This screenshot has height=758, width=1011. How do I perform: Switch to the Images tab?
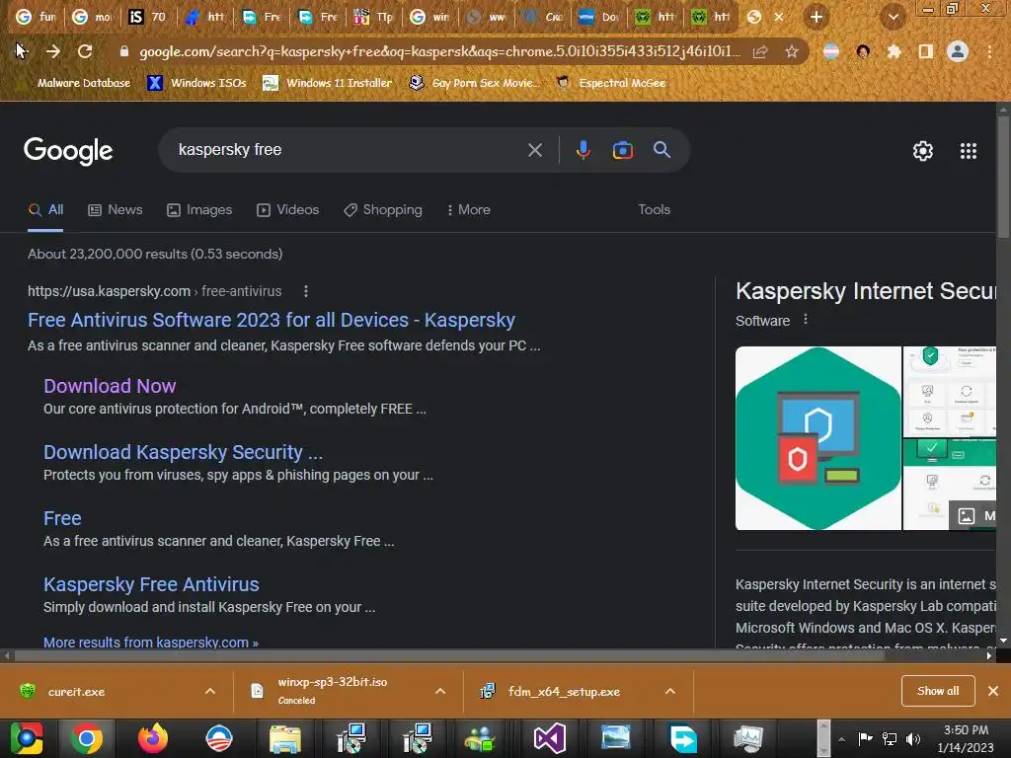point(199,210)
